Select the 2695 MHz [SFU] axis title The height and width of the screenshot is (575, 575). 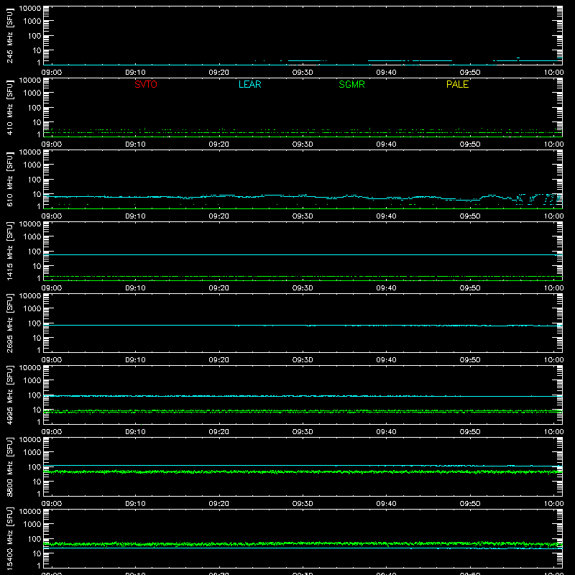[x=9, y=323]
